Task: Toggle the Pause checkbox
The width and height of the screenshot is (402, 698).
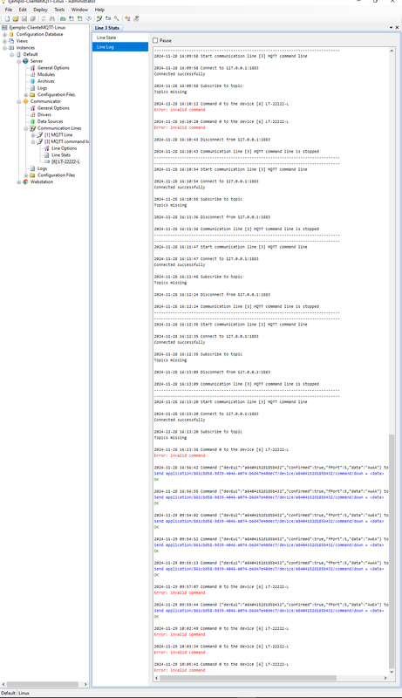Action: pos(155,40)
